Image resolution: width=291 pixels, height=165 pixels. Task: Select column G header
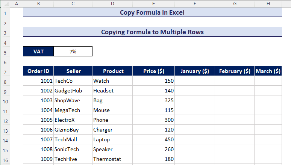235,4
